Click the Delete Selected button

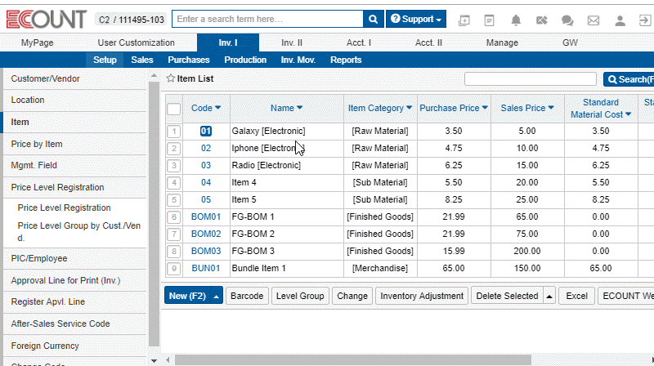pyautogui.click(x=507, y=296)
